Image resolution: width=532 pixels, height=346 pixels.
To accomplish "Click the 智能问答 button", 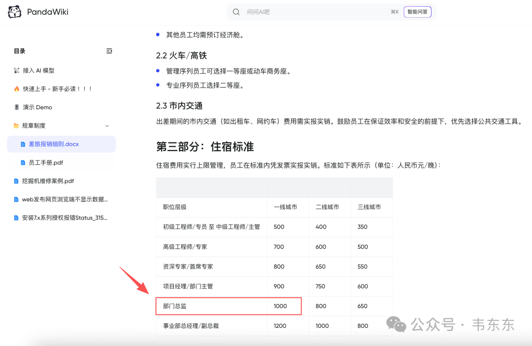I will (417, 11).
